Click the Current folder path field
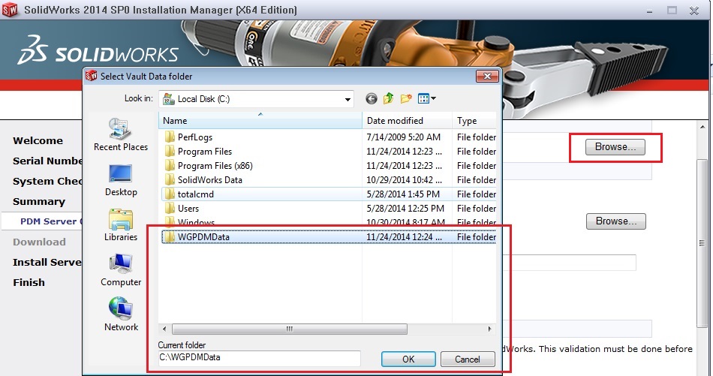Image resolution: width=713 pixels, height=376 pixels. click(x=258, y=358)
